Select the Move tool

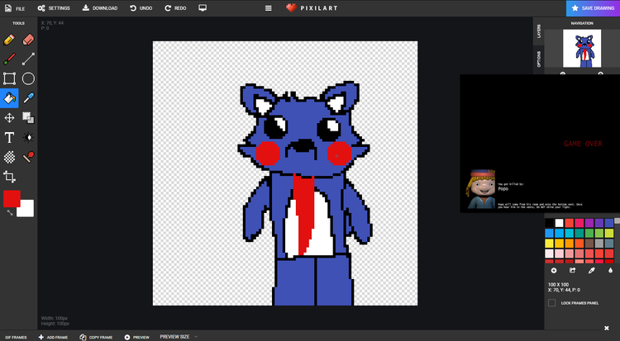coord(9,118)
